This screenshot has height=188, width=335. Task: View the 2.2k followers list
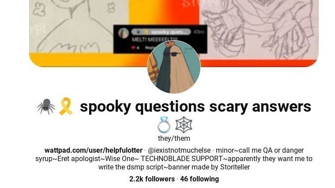point(152,179)
